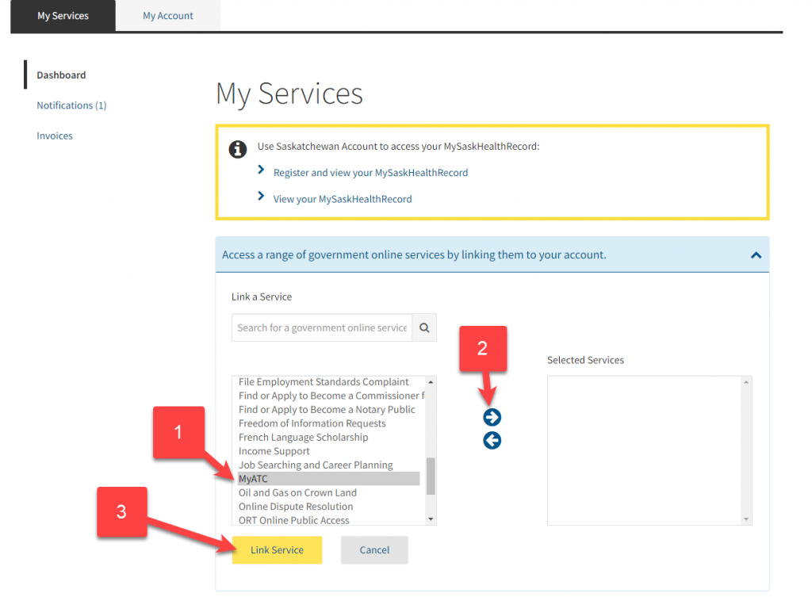This screenshot has height=597, width=812.
Task: Click the Link Service button
Action: coord(277,549)
